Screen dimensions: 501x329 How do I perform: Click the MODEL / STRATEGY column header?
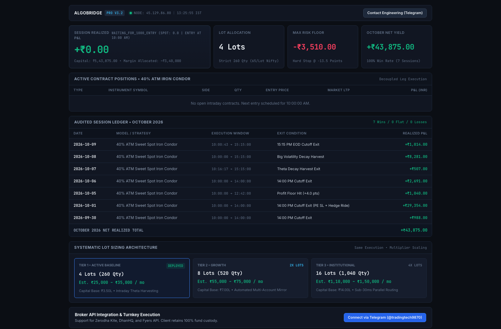pyautogui.click(x=133, y=133)
